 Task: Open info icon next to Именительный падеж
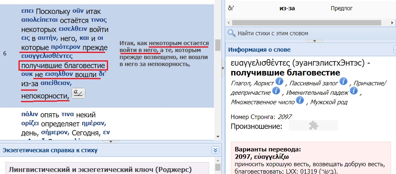(x=353, y=91)
